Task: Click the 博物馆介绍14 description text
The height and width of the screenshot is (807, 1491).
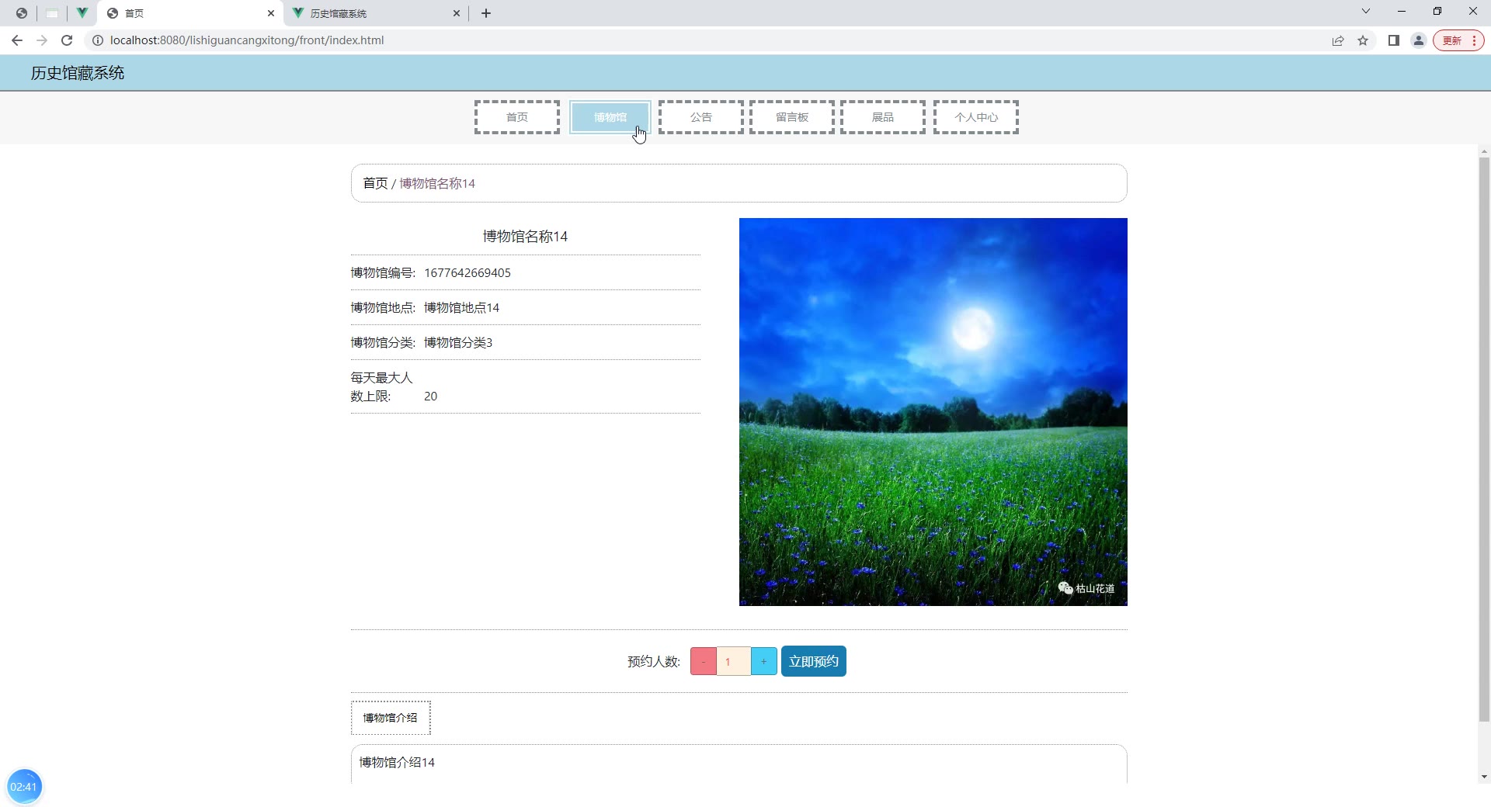Action: point(397,763)
